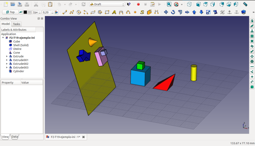Select Cylinder in the model tree
This screenshot has width=255, height=146.
pyautogui.click(x=18, y=71)
